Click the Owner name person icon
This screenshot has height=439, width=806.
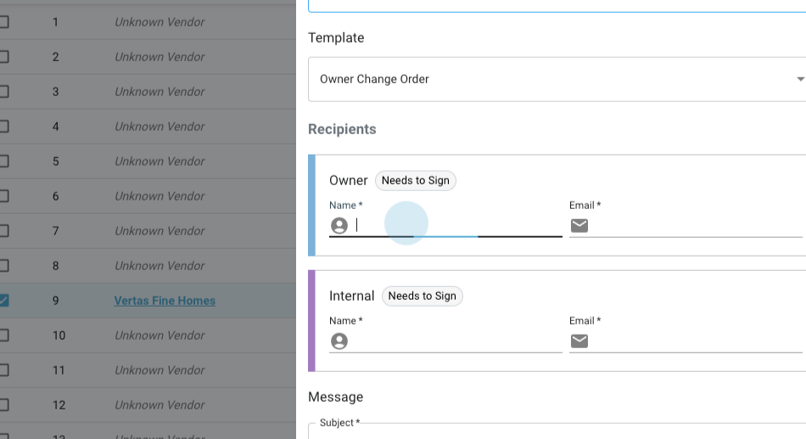pos(339,226)
